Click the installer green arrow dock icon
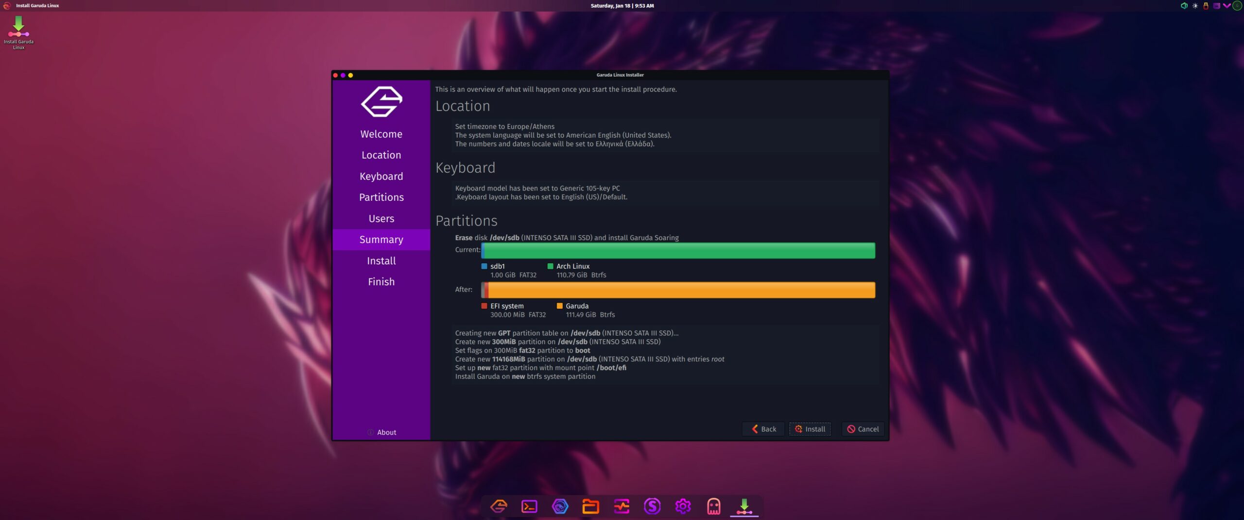This screenshot has width=1244, height=520. [744, 506]
